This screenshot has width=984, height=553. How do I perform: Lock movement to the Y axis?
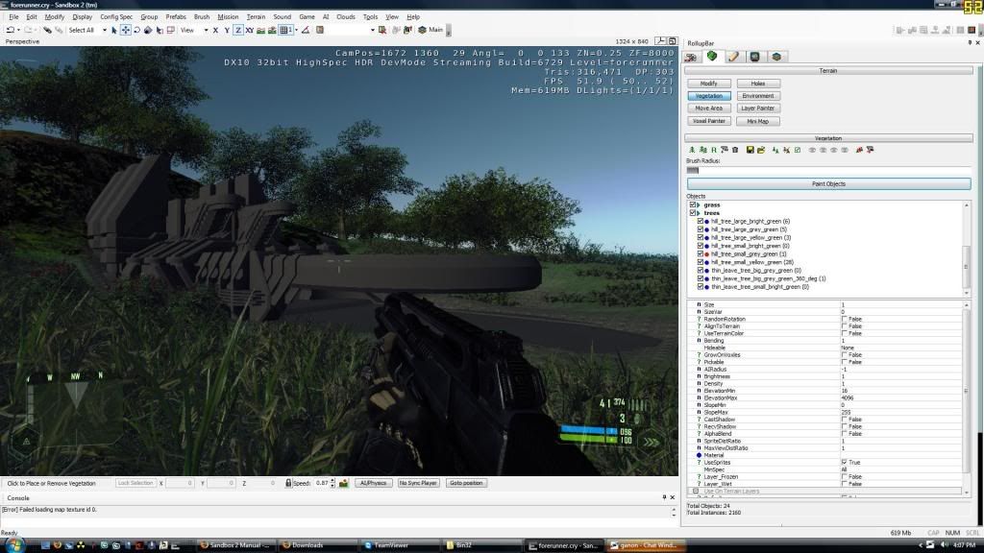(x=227, y=30)
